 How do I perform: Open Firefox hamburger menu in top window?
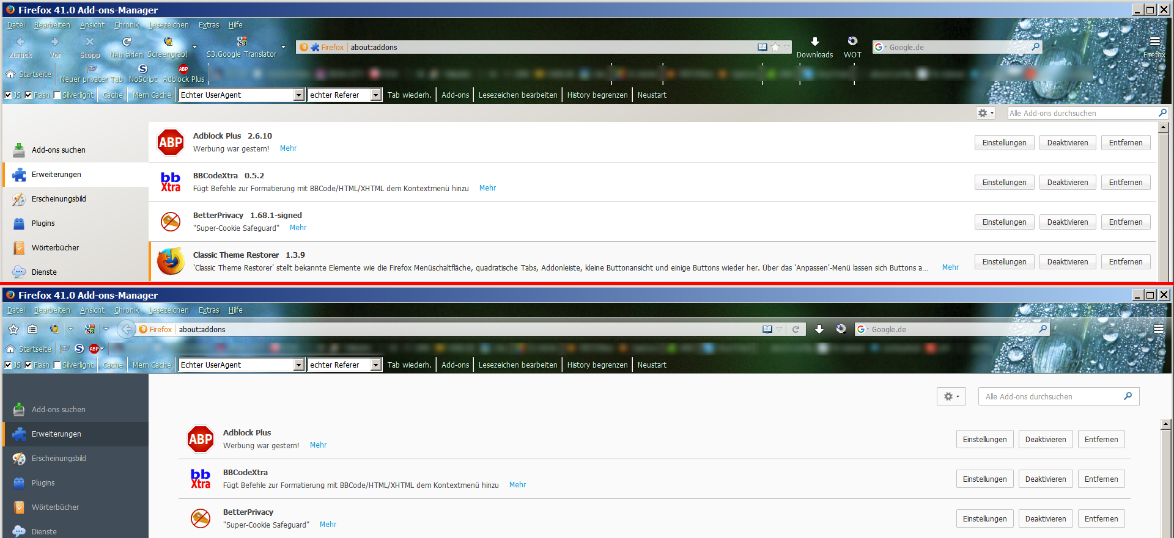[x=1154, y=42]
